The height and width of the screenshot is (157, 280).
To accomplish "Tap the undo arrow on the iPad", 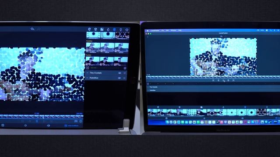I will [x=32, y=29].
